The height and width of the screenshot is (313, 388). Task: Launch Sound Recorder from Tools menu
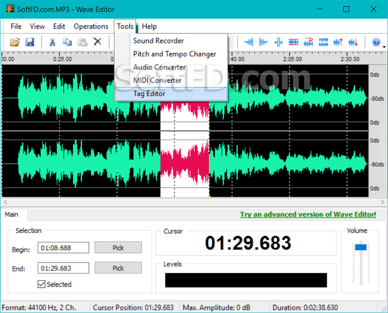coord(171,41)
